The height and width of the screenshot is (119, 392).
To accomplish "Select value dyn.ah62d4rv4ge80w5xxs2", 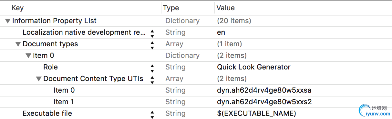I will point(264,102).
